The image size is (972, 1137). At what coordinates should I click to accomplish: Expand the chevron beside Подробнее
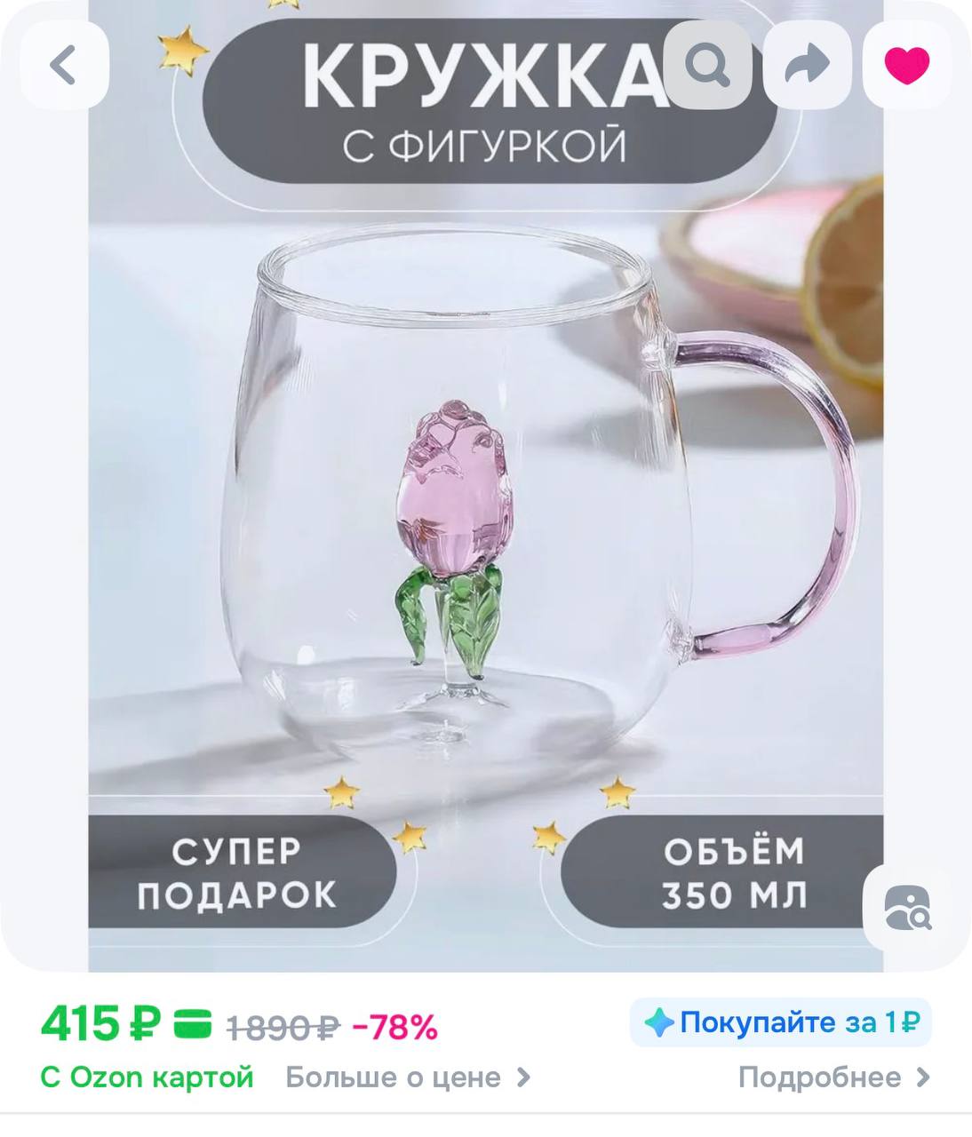click(x=922, y=1077)
